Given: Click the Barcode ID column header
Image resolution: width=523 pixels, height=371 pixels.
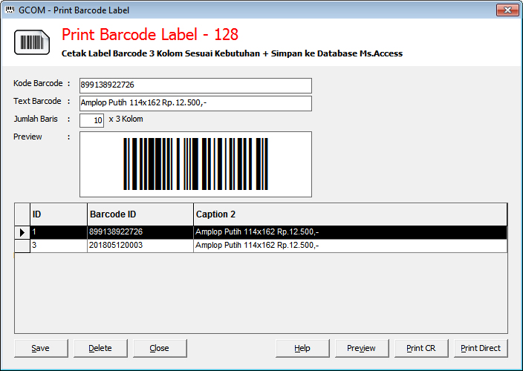Looking at the screenshot, I should pyautogui.click(x=140, y=214).
